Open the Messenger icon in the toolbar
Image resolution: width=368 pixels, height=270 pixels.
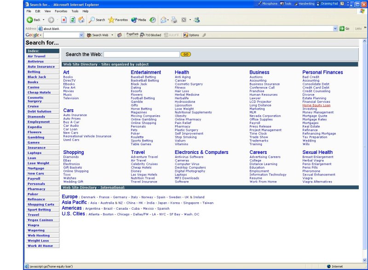point(197,20)
